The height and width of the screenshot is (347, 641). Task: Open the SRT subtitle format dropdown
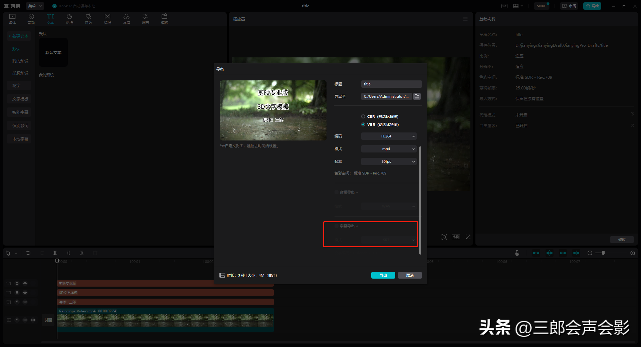pos(389,240)
